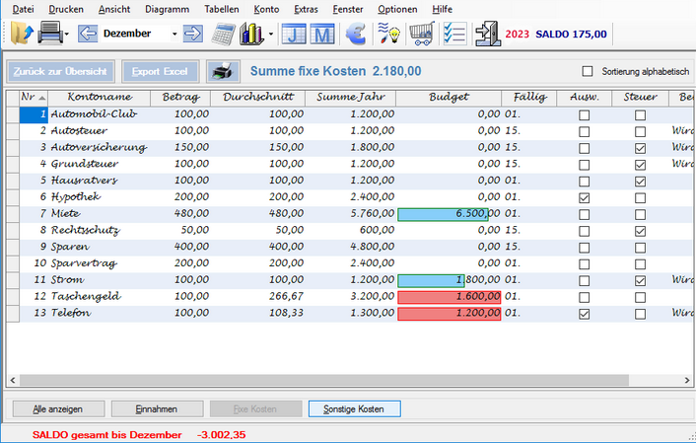
Task: Expand the dropdown arrow next to printer toolbar icon
Action: click(65, 35)
